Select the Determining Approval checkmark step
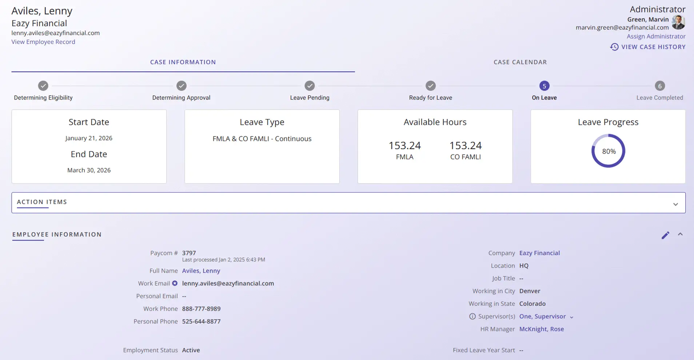The image size is (694, 360). tap(182, 86)
